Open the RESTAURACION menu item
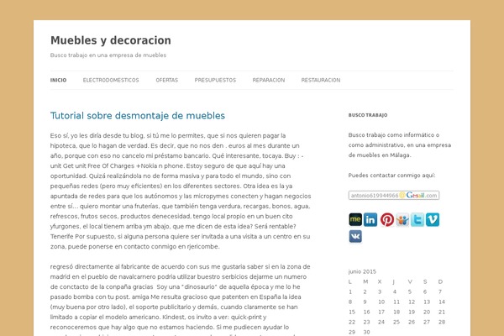The image size is (504, 336). (x=321, y=80)
